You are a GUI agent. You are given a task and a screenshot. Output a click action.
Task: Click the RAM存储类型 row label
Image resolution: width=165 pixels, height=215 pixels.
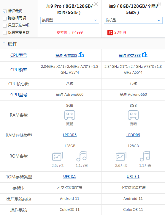19,135
